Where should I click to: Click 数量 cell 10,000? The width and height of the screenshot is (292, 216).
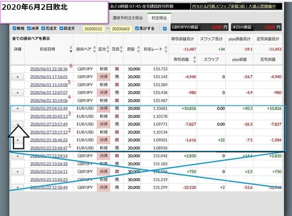pyautogui.click(x=134, y=69)
